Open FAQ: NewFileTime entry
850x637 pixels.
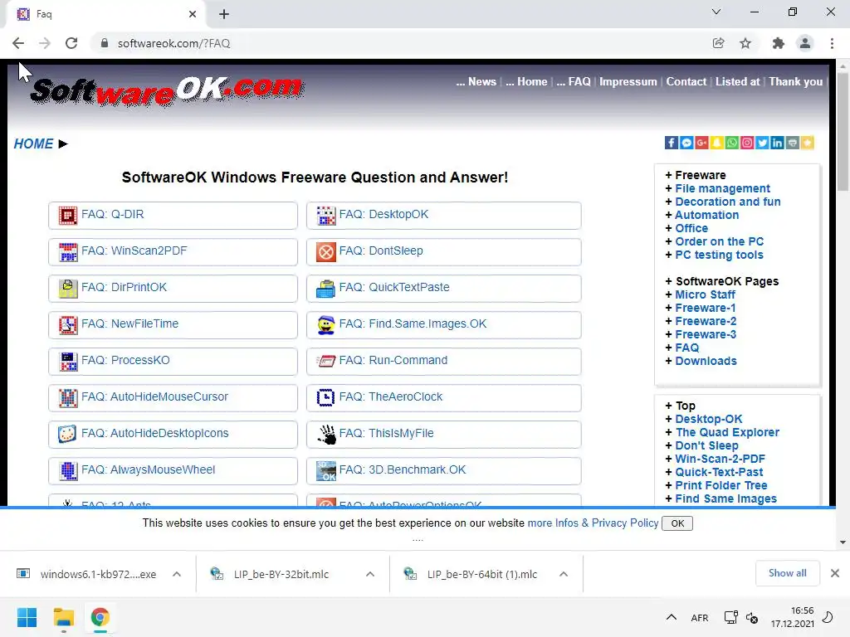click(173, 324)
